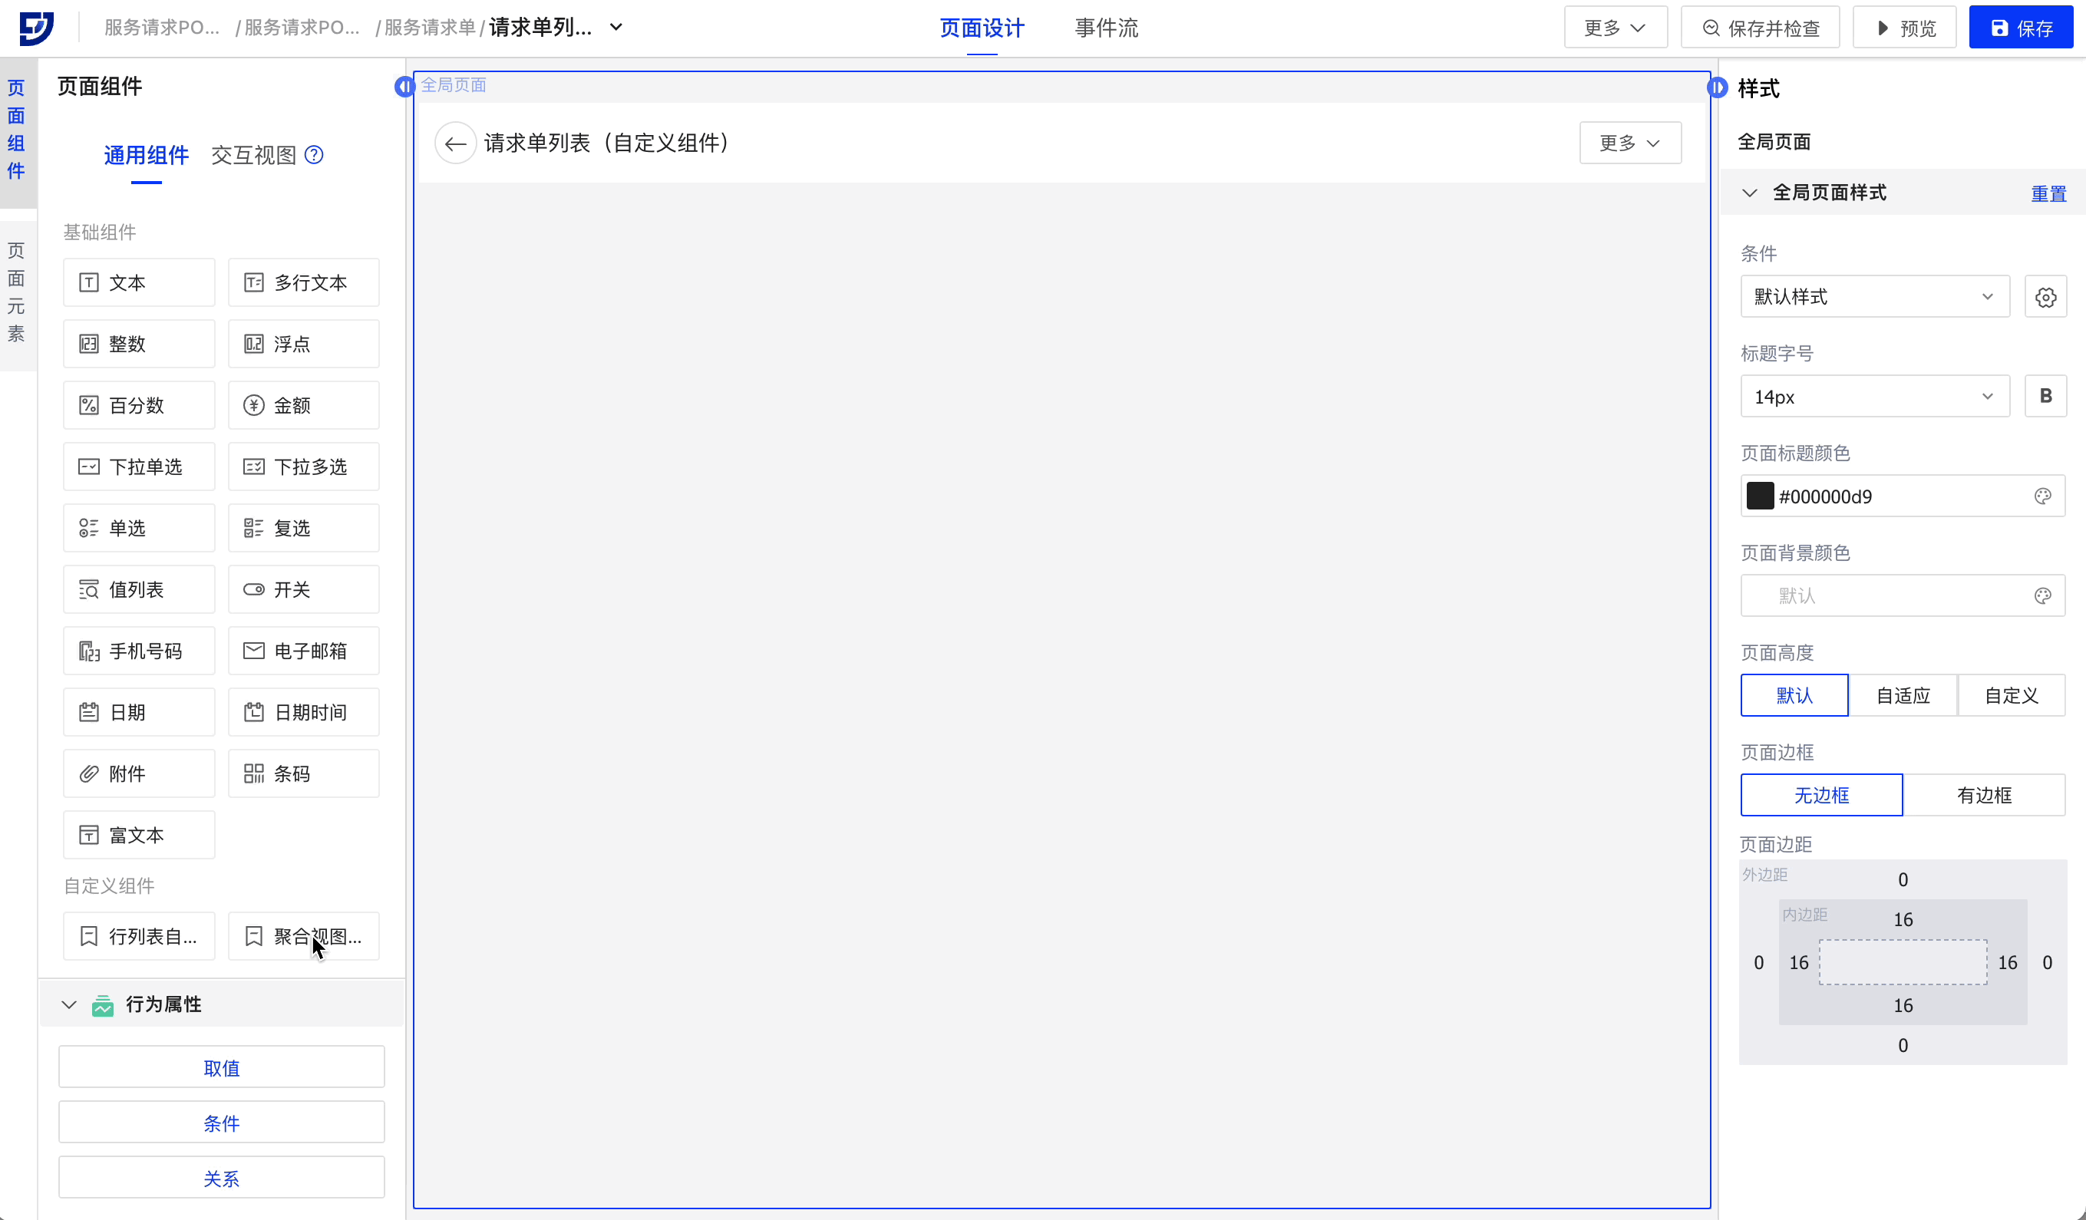Click the back arrow icon beside page title
The height and width of the screenshot is (1220, 2086).
click(454, 143)
